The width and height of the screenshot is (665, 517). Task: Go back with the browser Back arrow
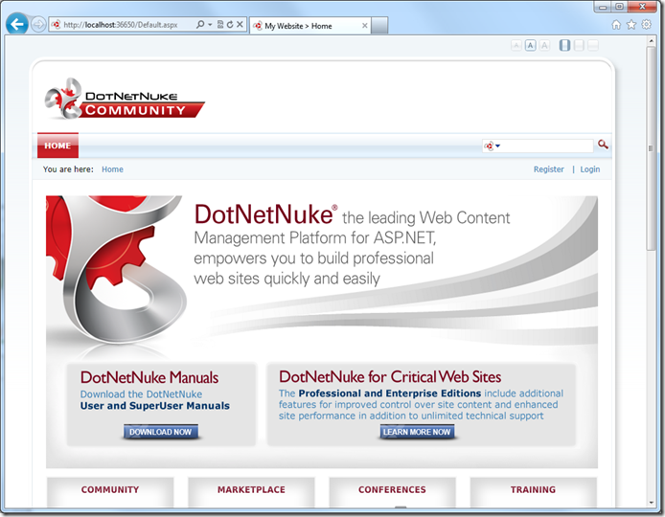coord(17,24)
